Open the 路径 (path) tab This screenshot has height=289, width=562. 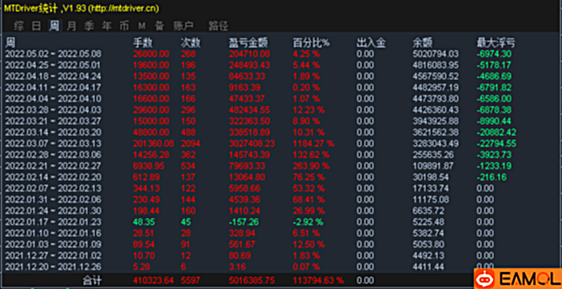218,26
